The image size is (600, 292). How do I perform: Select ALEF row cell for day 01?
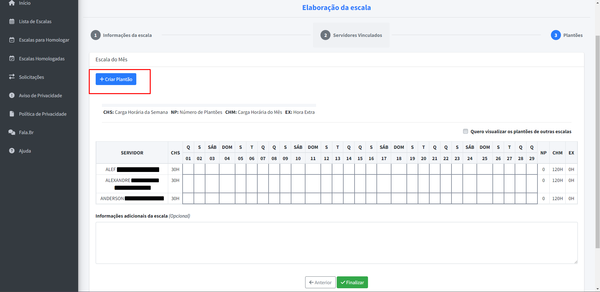(188, 169)
